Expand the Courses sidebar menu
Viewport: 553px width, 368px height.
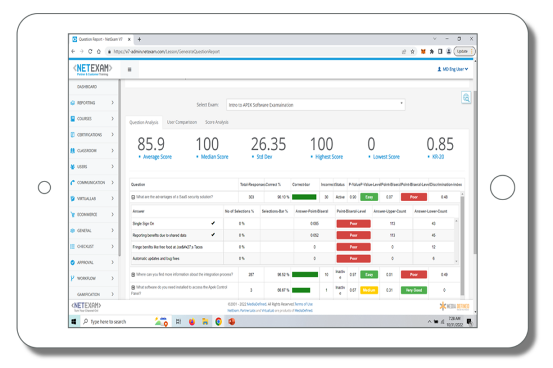[x=112, y=119]
